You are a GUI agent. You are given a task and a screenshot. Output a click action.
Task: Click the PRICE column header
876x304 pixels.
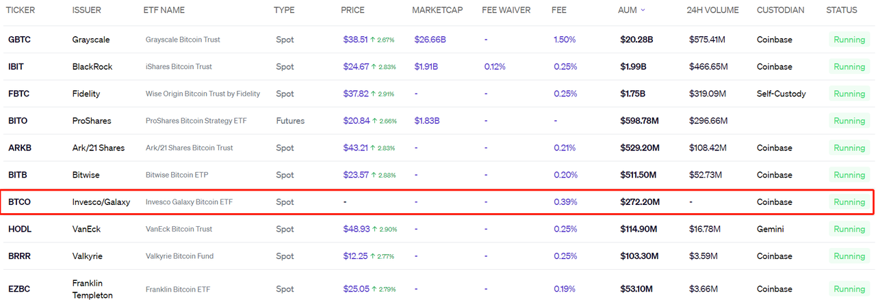tap(353, 10)
